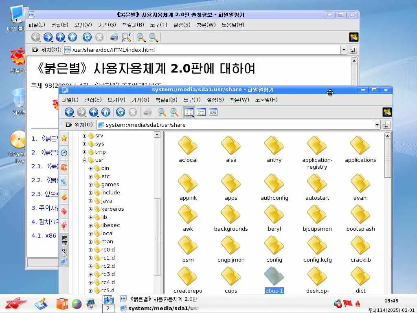This screenshot has width=417, height=313.
Task: Switch to icon view mode in the usr/share window
Action: (189, 112)
